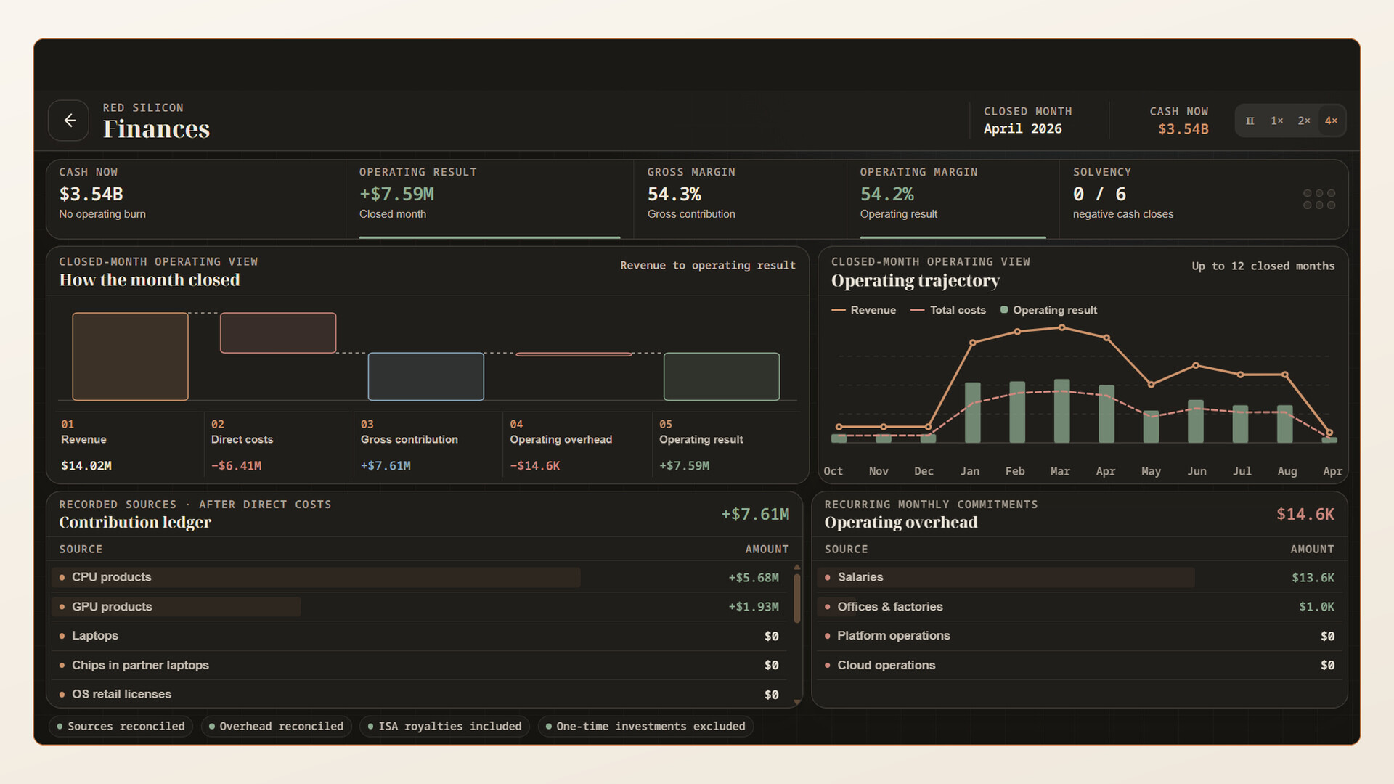Open the Solvency summary card

(x=1204, y=199)
